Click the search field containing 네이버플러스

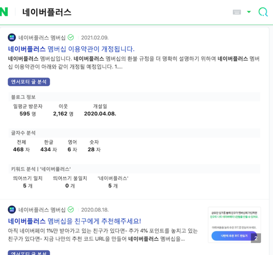click(x=47, y=12)
